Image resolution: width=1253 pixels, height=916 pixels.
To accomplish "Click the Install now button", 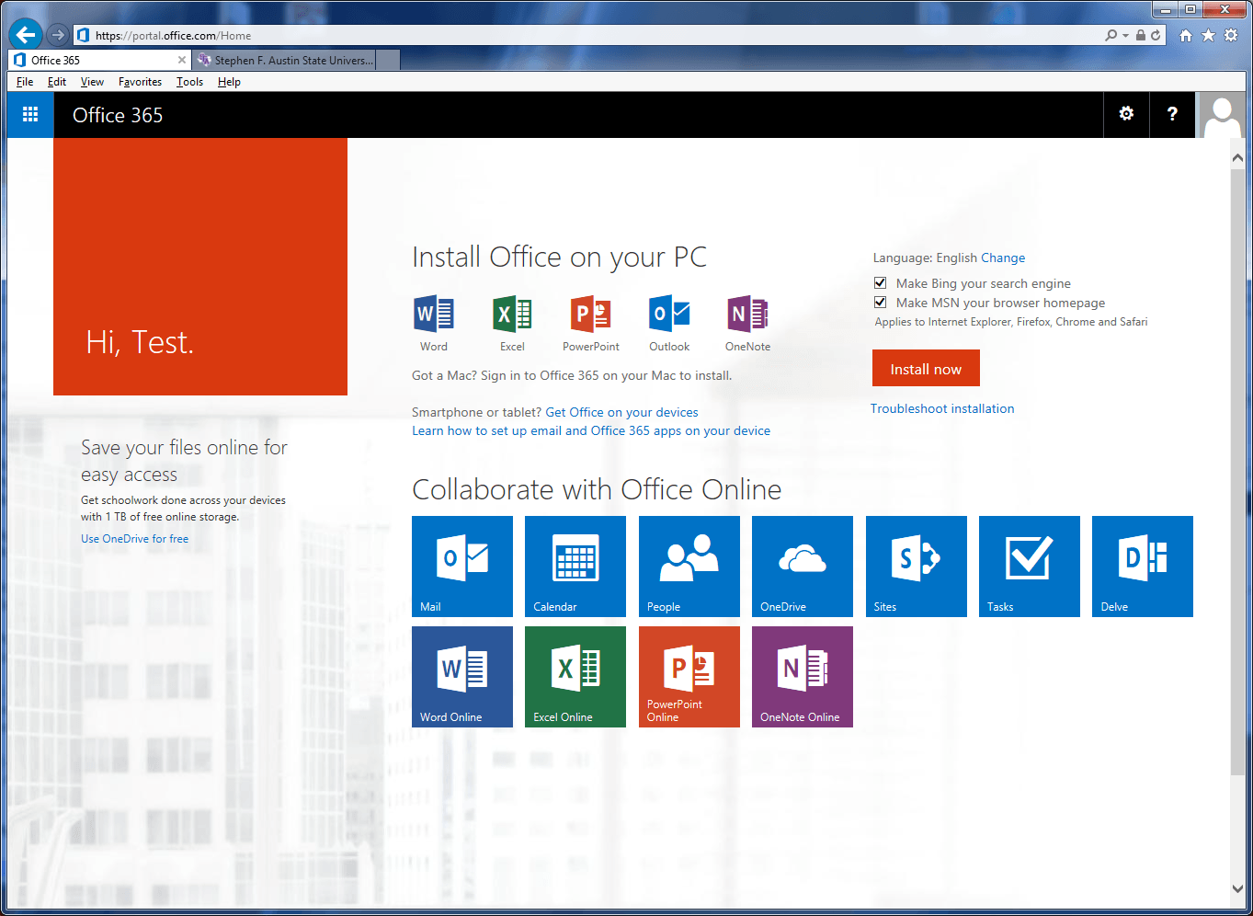I will click(x=926, y=369).
